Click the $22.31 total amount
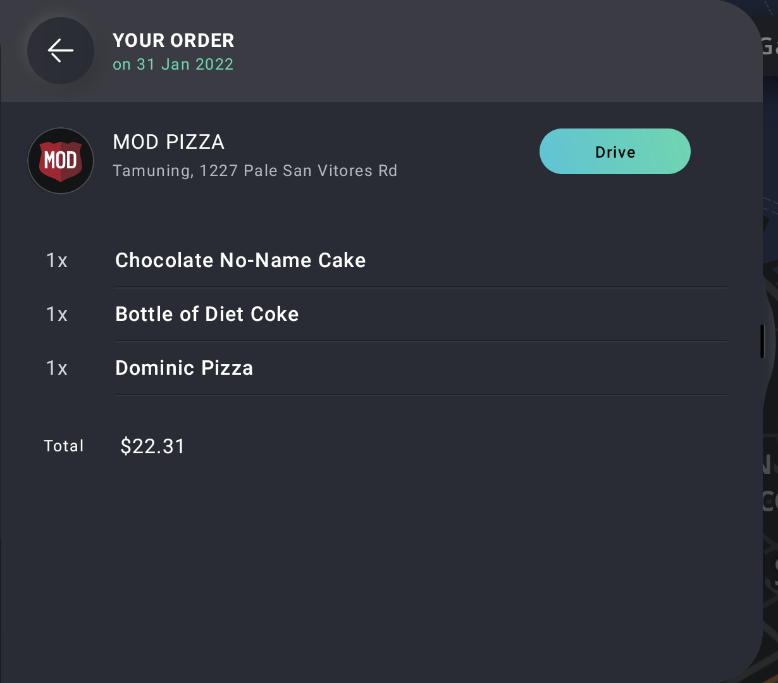 tap(152, 446)
